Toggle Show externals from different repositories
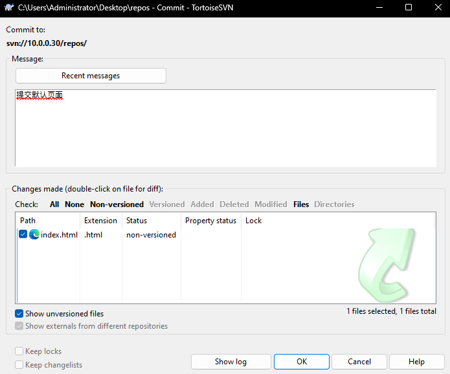 [19, 326]
